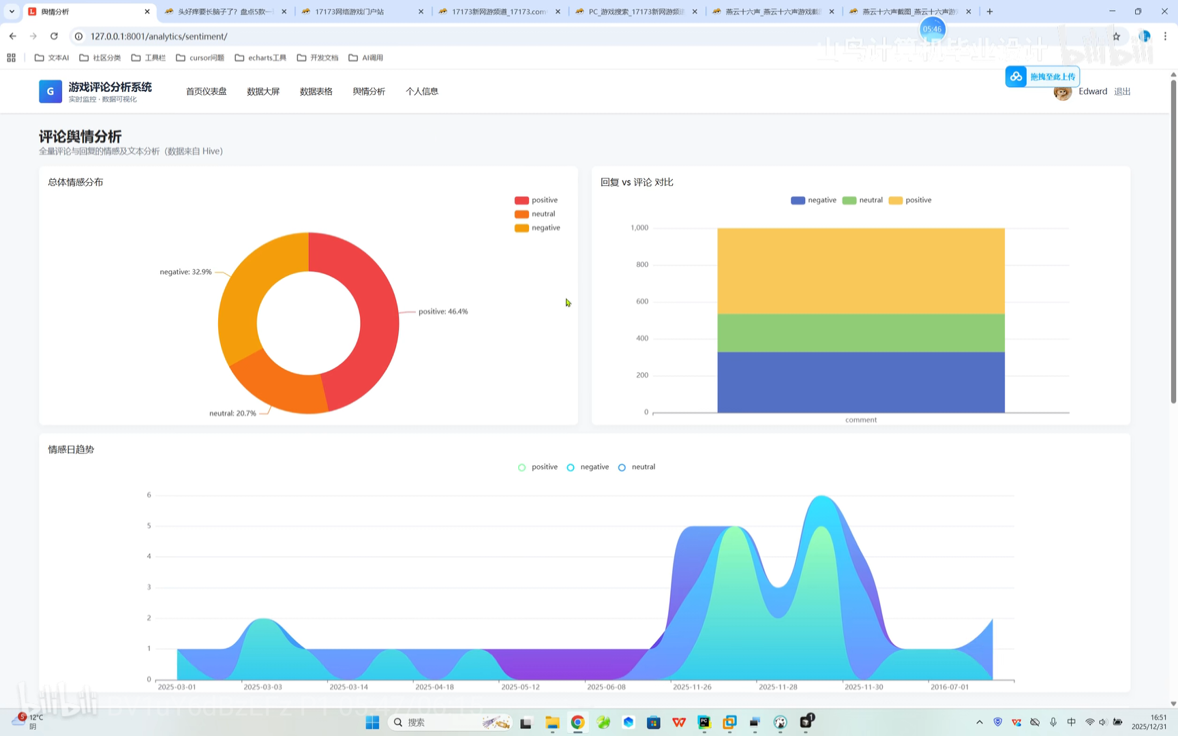Viewport: 1178px width, 736px height.
Task: Open Chrome from the taskbar
Action: coord(577,722)
